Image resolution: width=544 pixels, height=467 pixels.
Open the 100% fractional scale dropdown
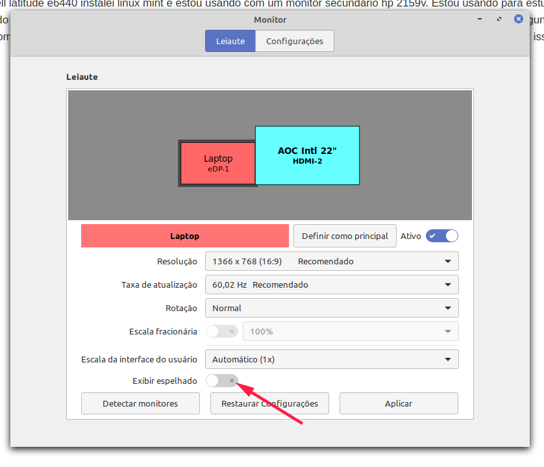tap(351, 332)
